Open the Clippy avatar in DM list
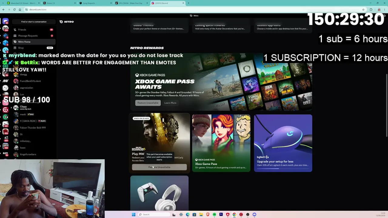388x218 pixels. (16, 108)
